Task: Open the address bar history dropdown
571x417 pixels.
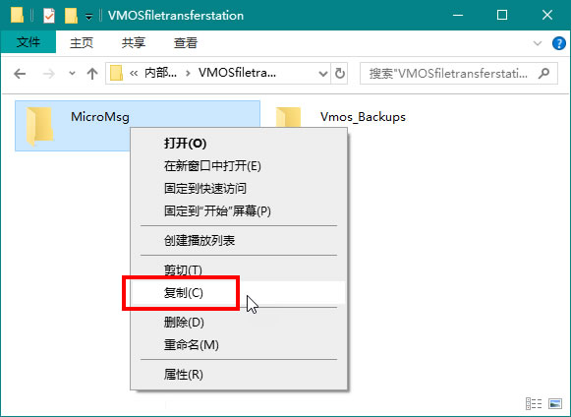Action: coord(322,74)
